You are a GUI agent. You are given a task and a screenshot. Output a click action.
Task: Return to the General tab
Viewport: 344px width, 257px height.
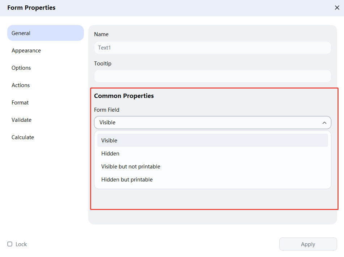pos(21,33)
